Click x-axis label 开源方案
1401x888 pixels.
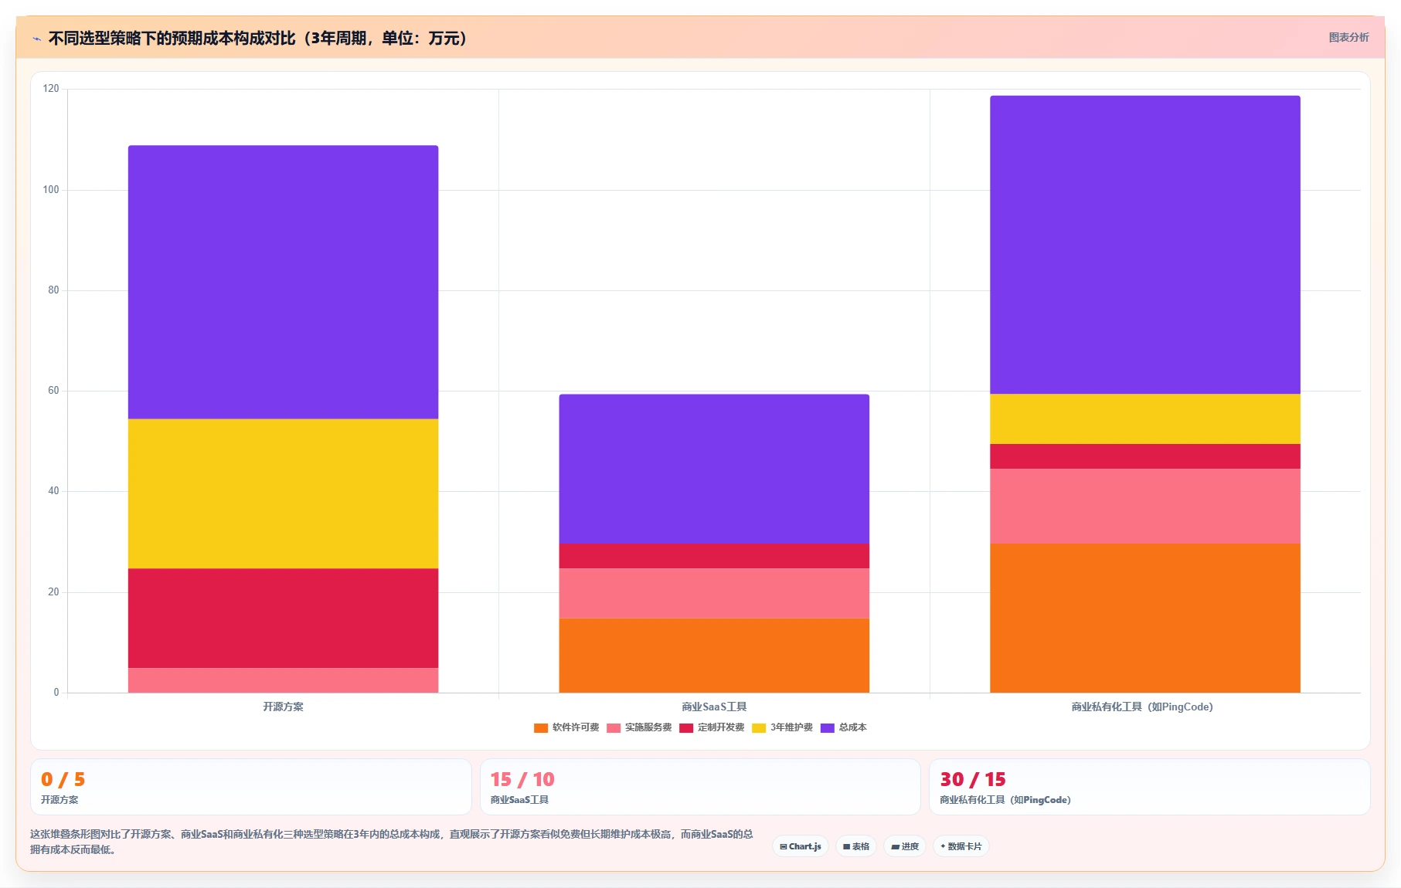(x=283, y=707)
